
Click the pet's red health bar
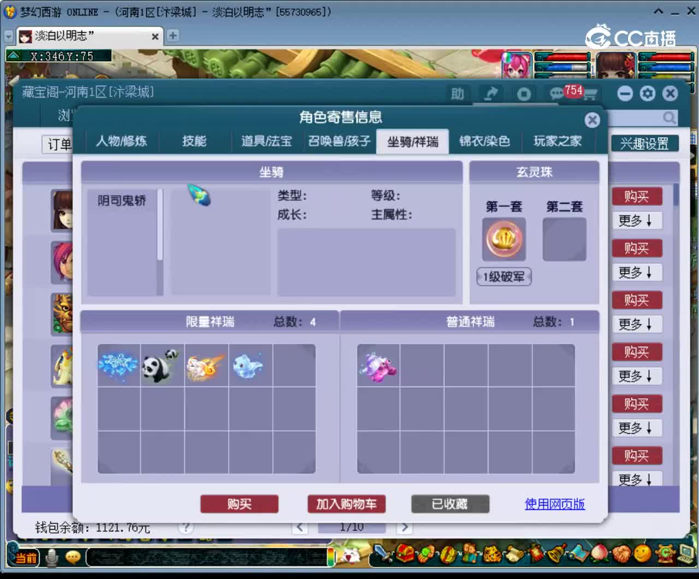coord(562,57)
